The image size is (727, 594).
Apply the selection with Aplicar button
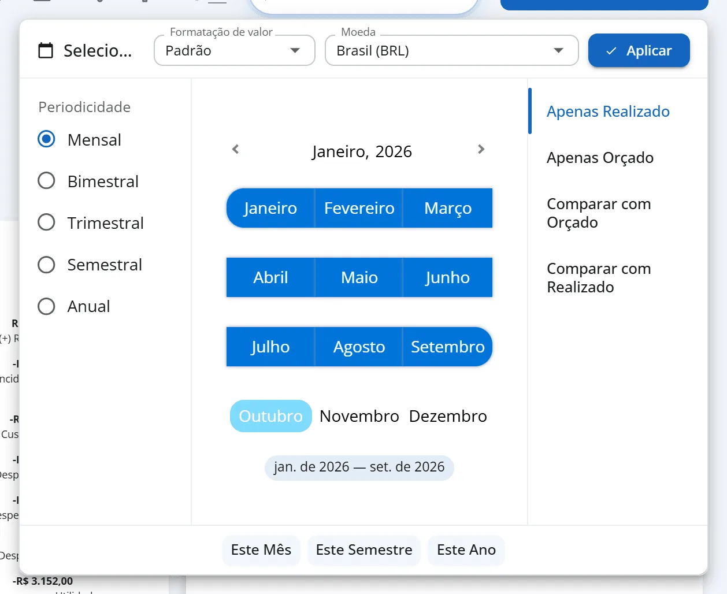click(639, 51)
